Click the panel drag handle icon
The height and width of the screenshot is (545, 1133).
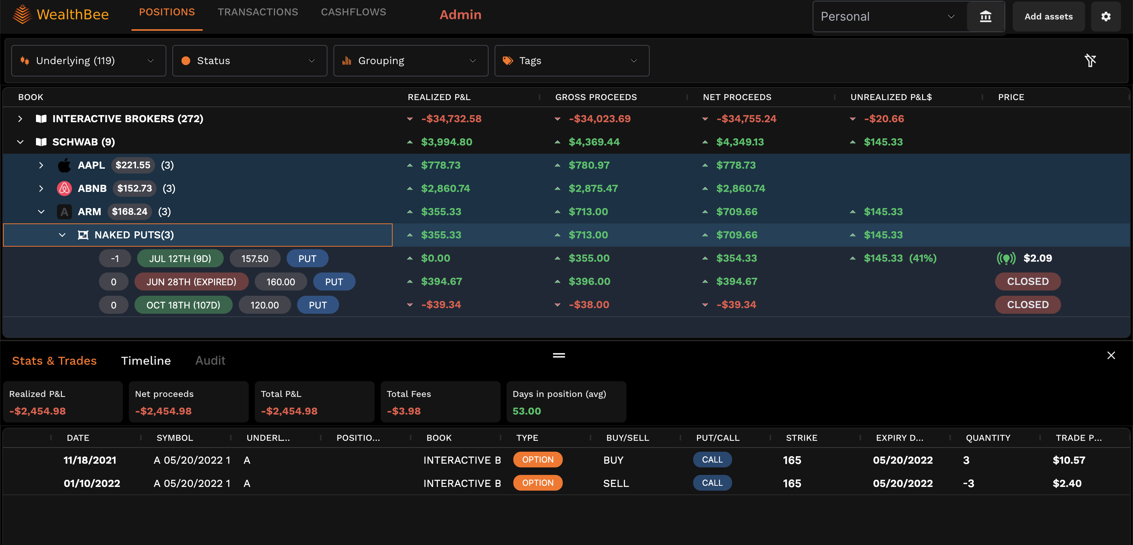point(559,355)
